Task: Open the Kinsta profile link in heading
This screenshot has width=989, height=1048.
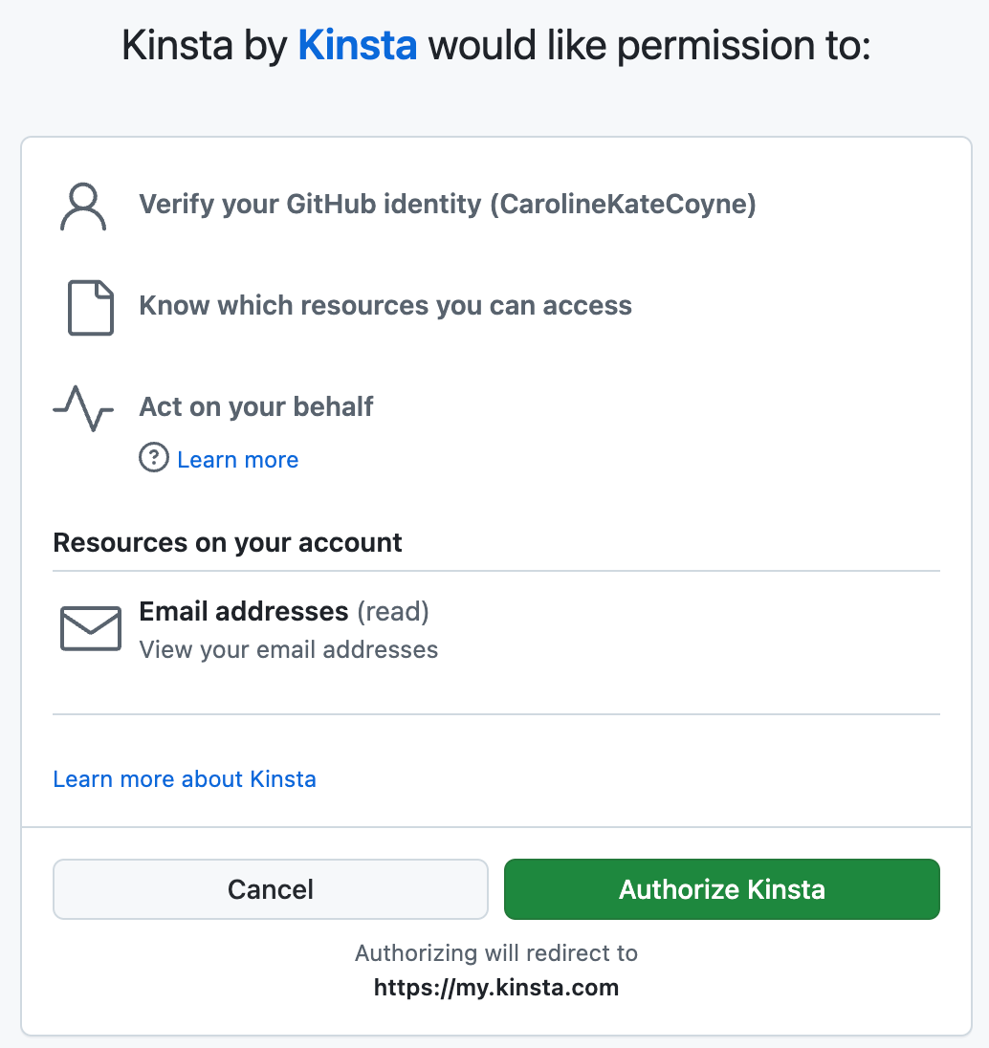Action: 357,44
